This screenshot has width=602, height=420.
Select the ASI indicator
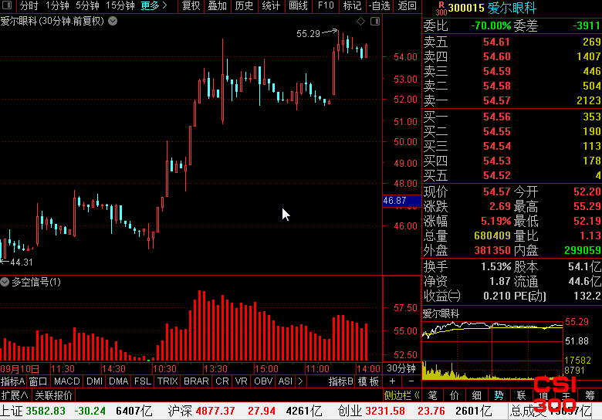coord(285,381)
